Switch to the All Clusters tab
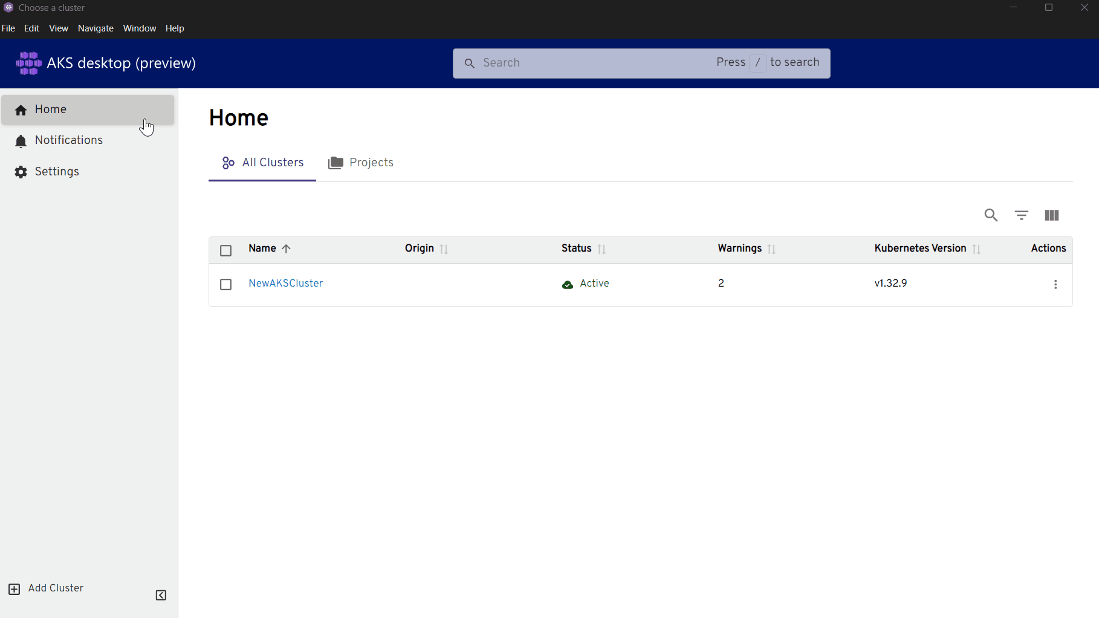Screen dimensions: 1099x618 point(262,163)
